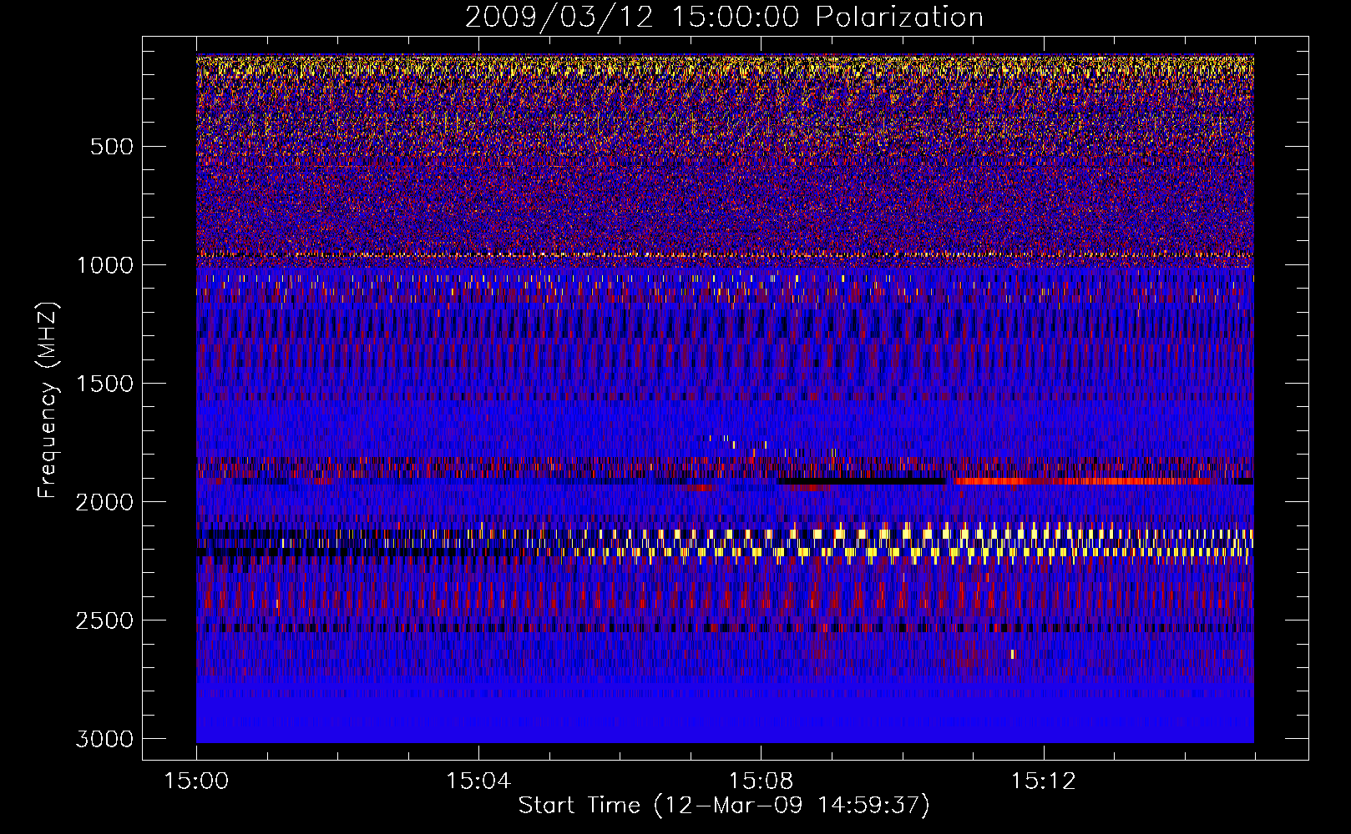
Task: Click the 500 frequency tick label
Action: pyautogui.click(x=112, y=147)
